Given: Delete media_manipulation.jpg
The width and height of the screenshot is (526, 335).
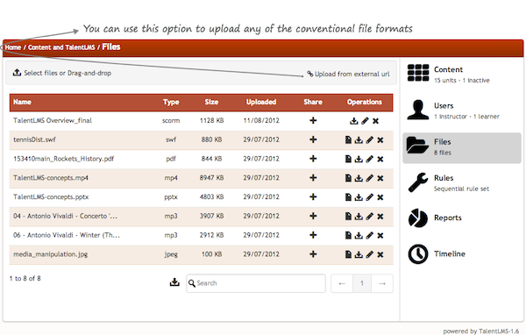Looking at the screenshot, I should [x=380, y=255].
